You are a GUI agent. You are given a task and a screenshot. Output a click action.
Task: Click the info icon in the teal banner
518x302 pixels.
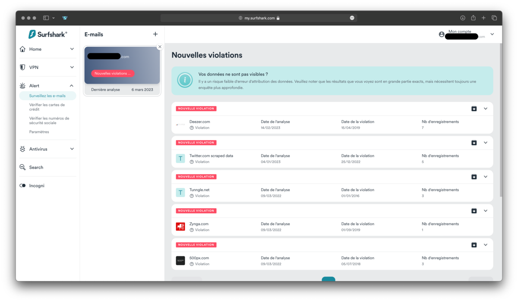coord(185,80)
